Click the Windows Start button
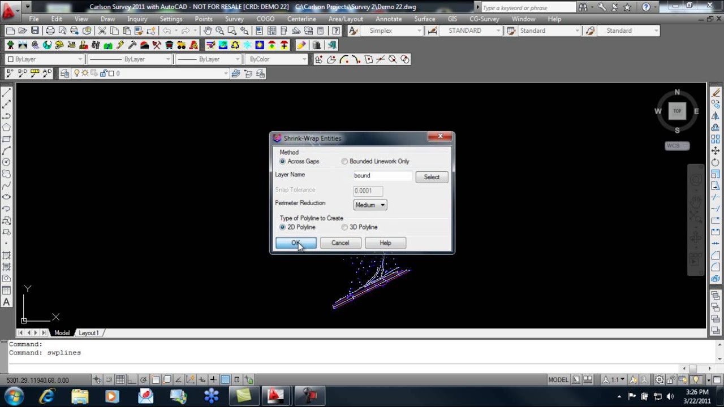The image size is (724, 407). [14, 396]
